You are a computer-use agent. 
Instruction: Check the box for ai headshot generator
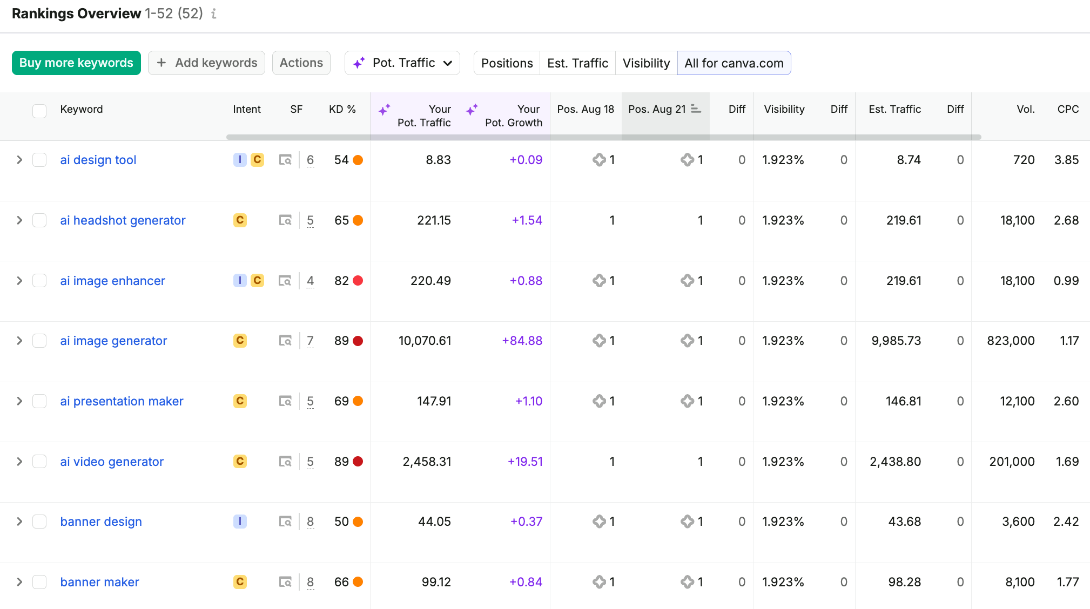tap(39, 220)
